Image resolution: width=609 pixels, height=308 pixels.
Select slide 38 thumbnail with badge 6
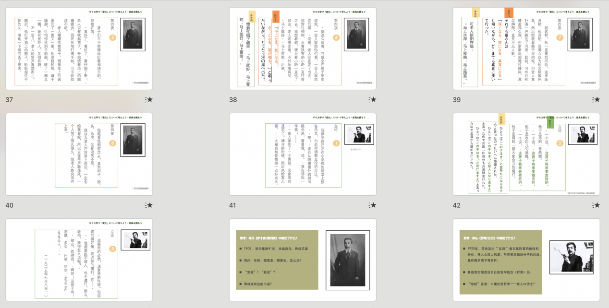[303, 48]
